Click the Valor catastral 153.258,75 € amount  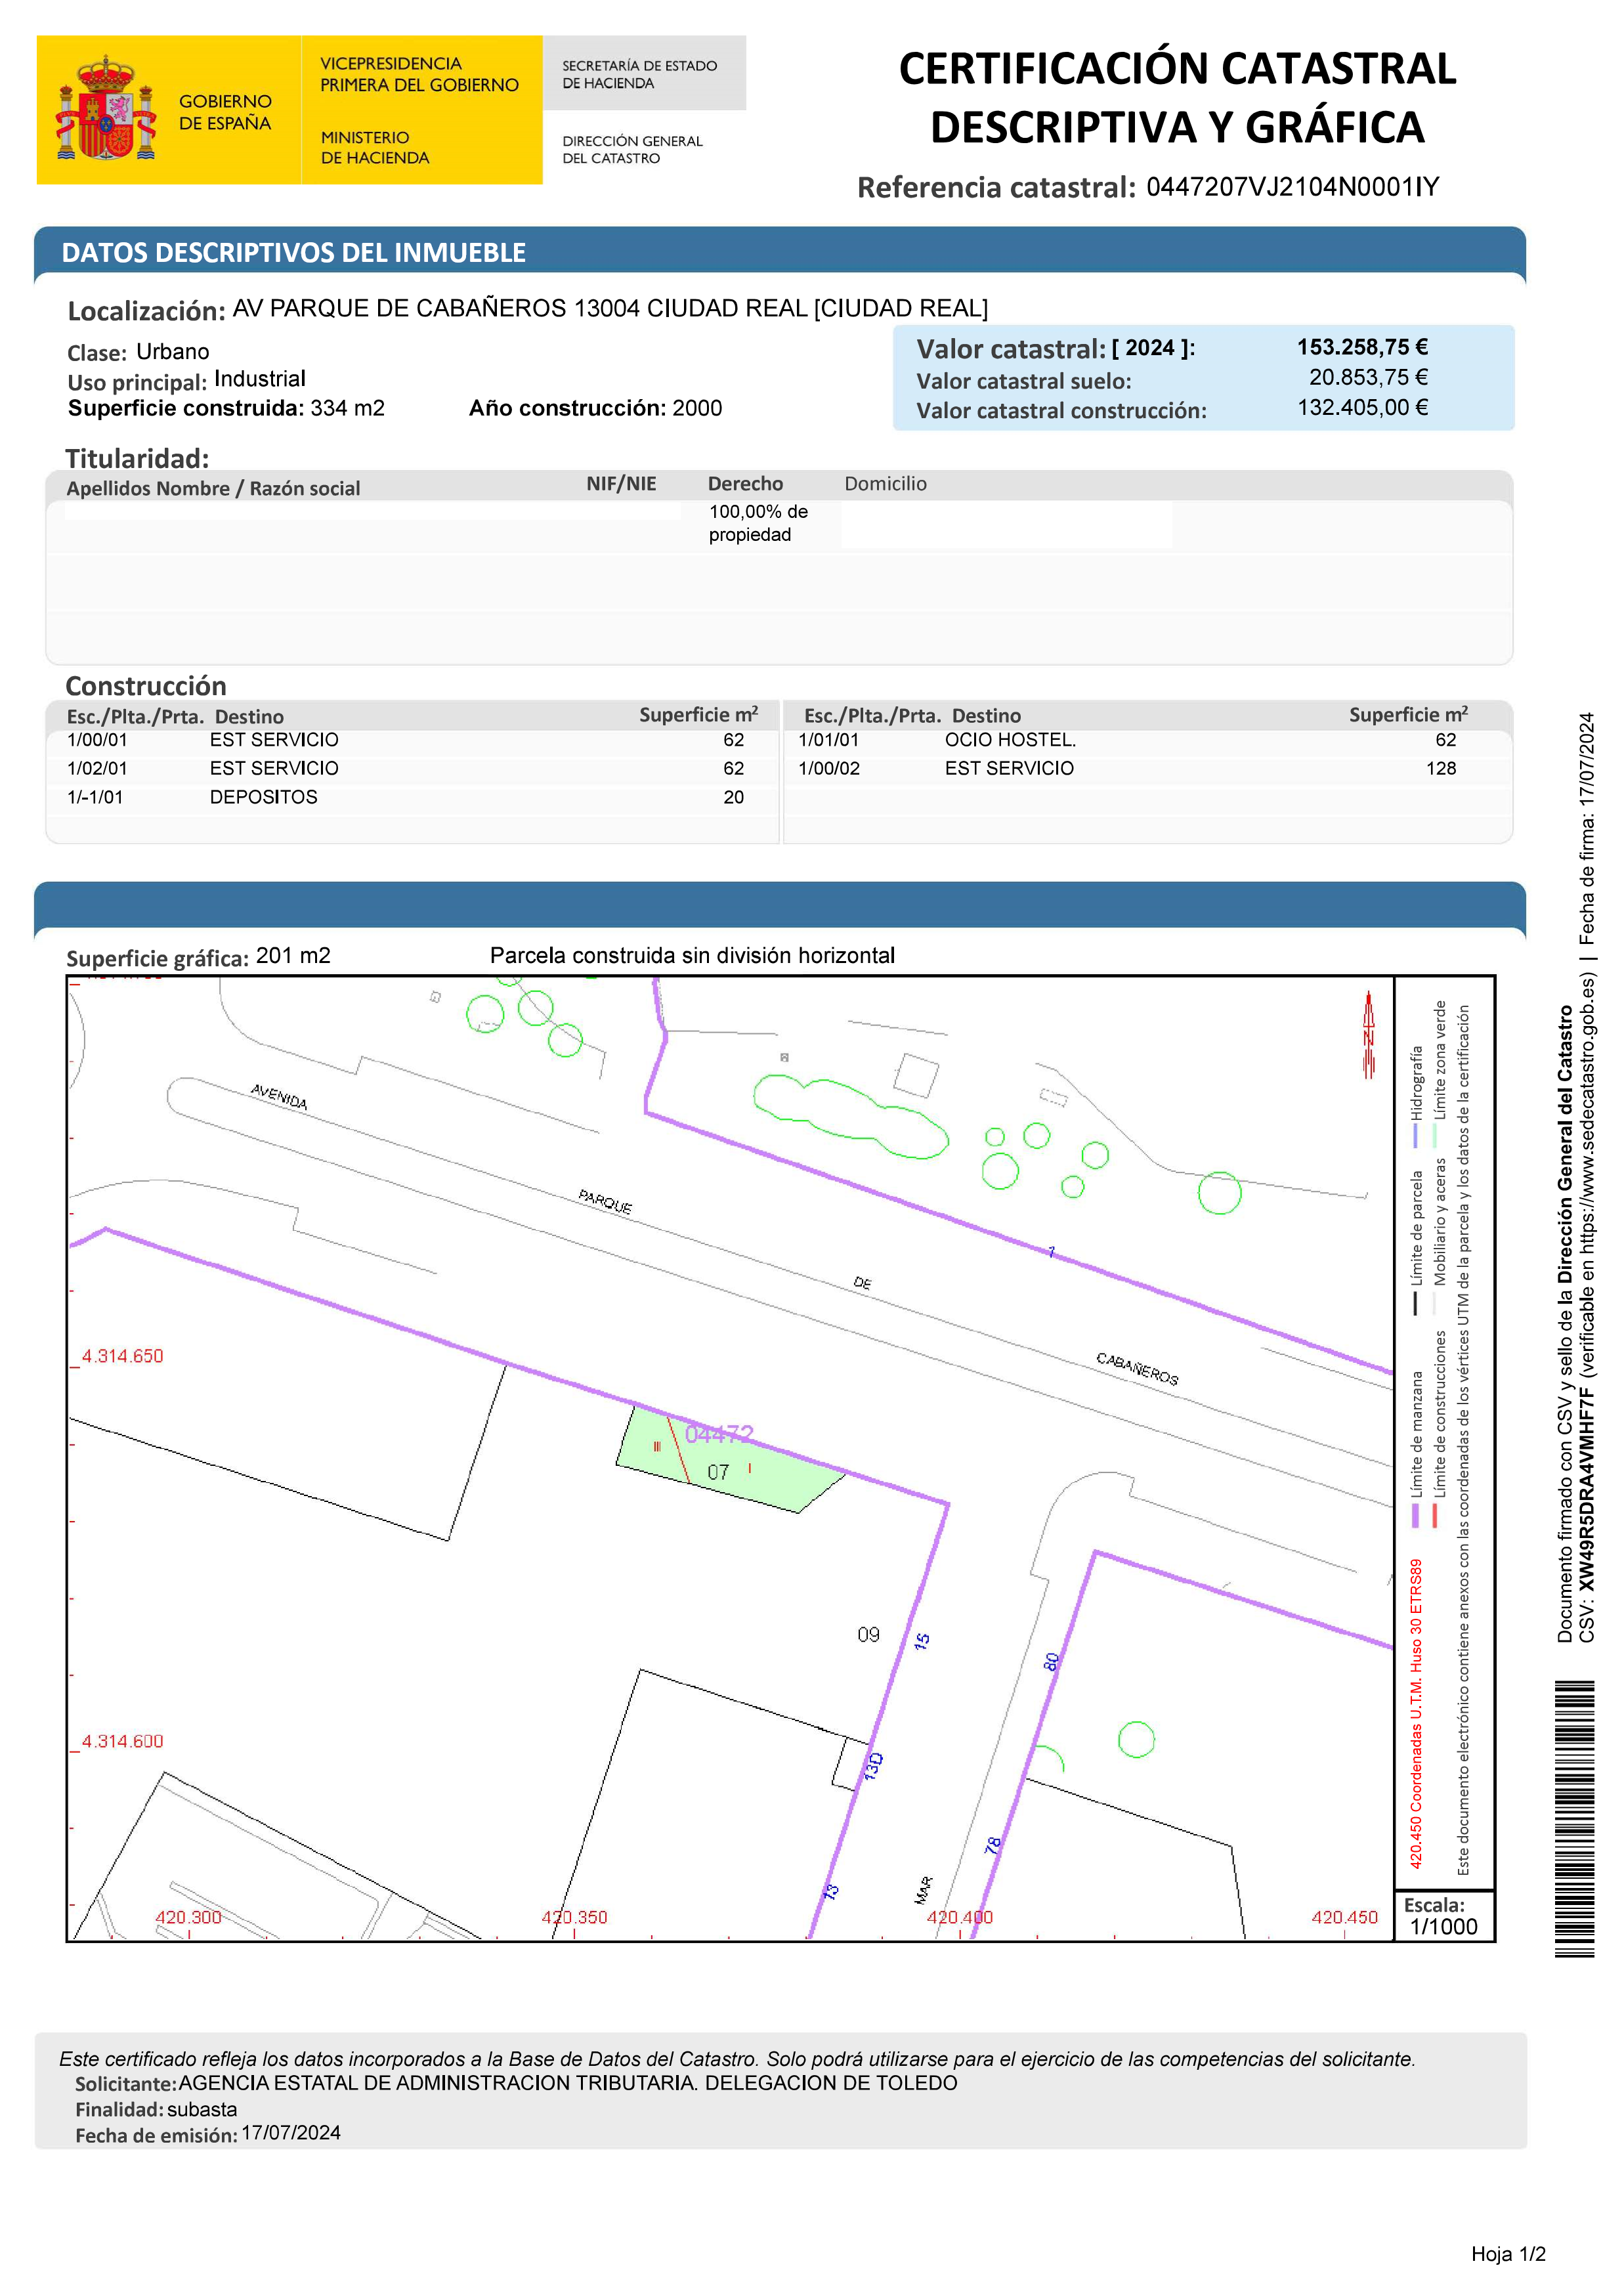(1362, 347)
